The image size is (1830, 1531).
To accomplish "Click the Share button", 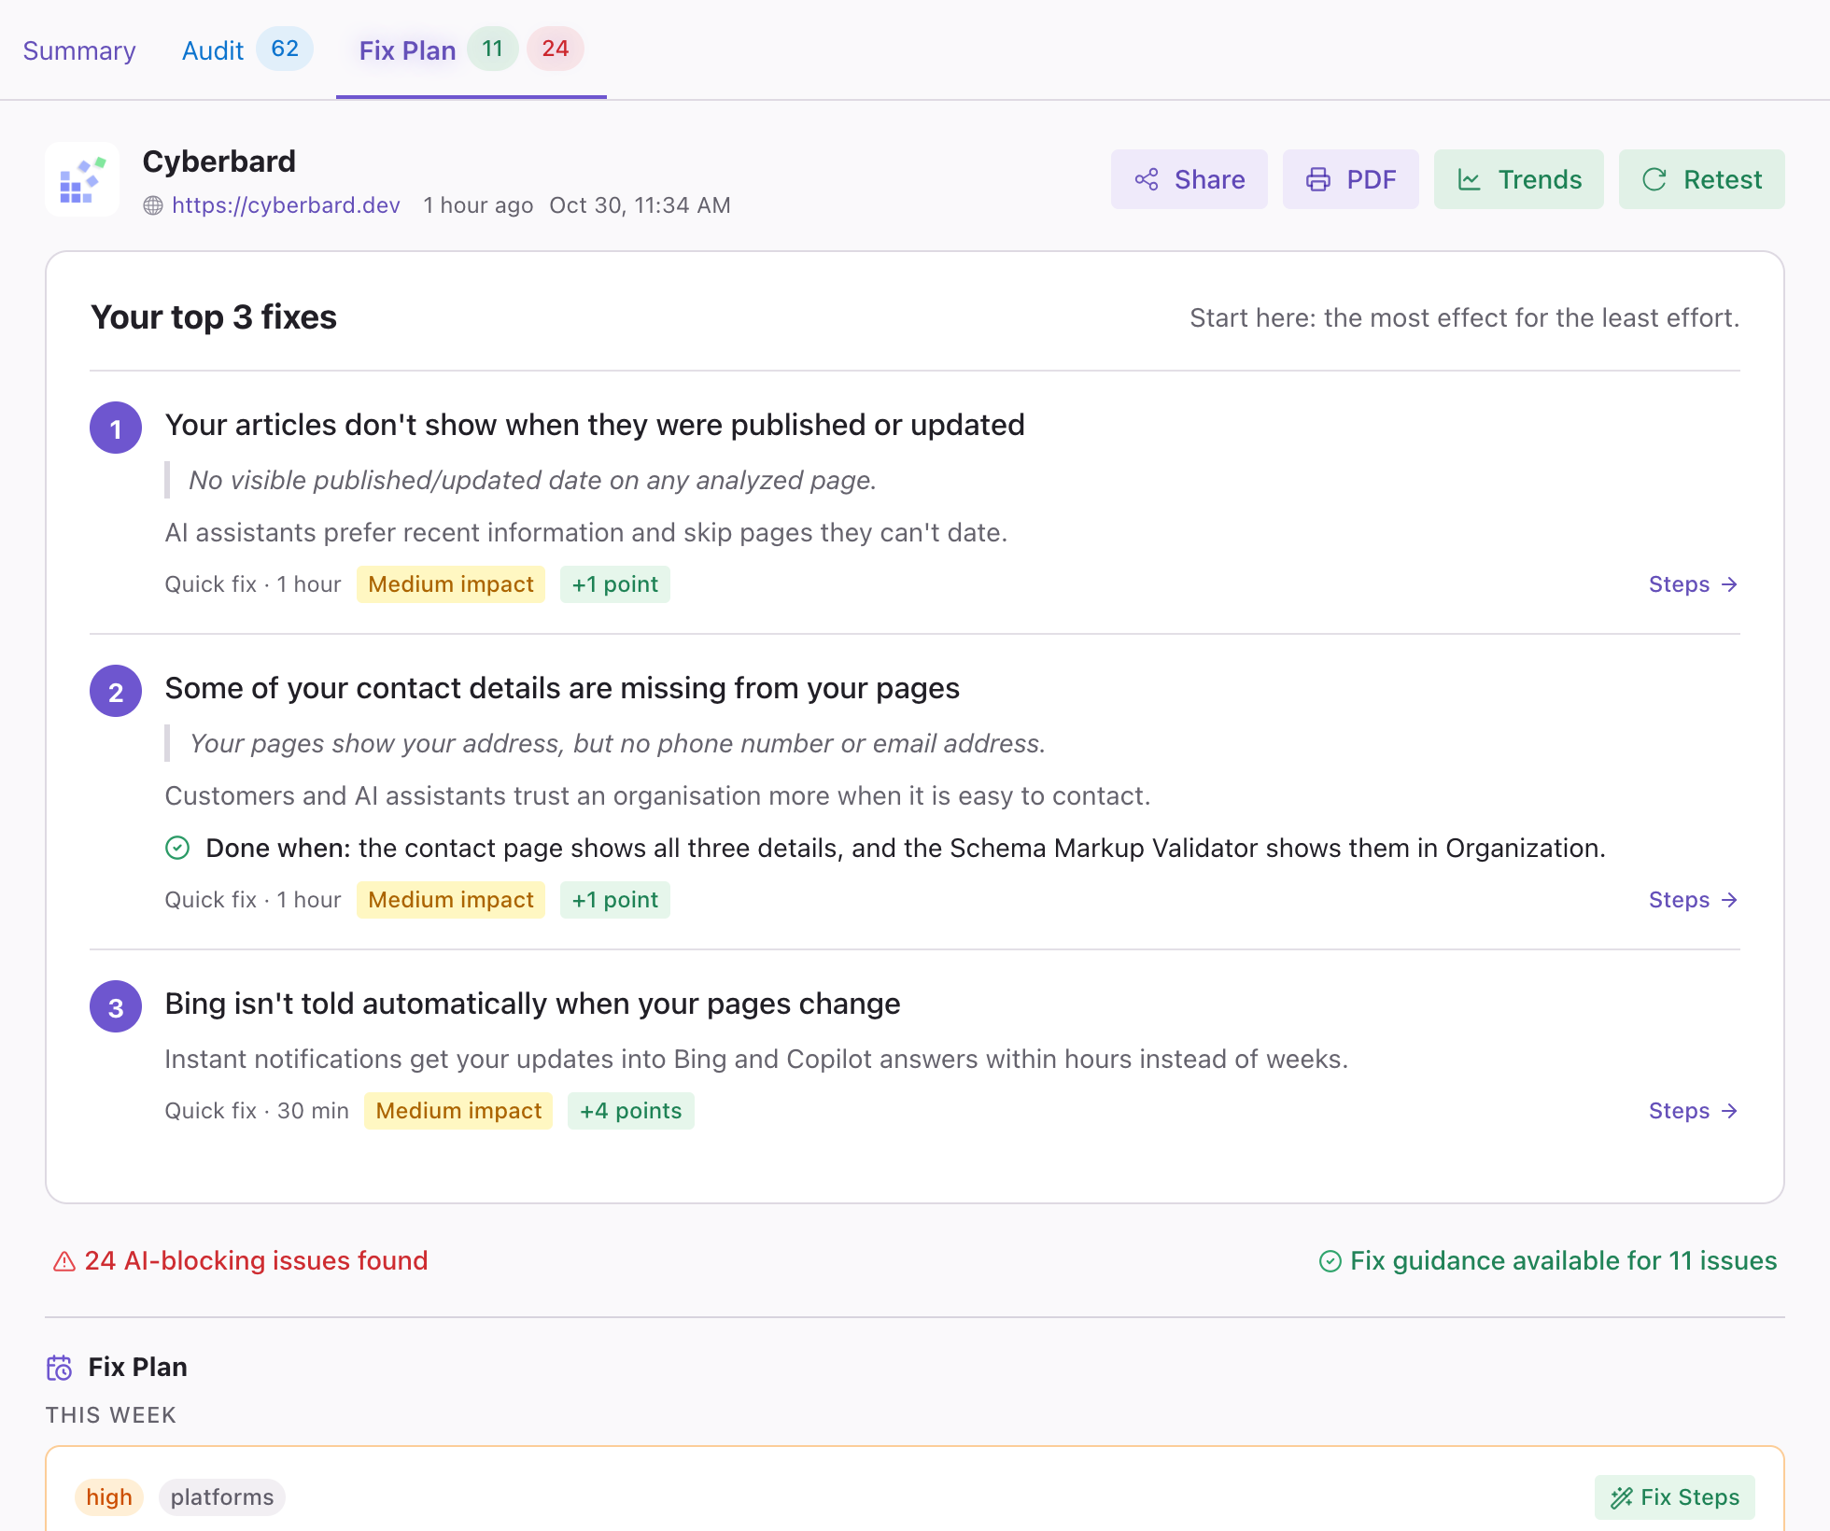I will (x=1189, y=179).
